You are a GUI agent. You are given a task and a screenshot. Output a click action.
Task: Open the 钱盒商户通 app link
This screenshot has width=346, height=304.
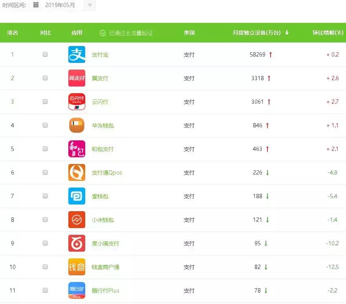point(105,267)
